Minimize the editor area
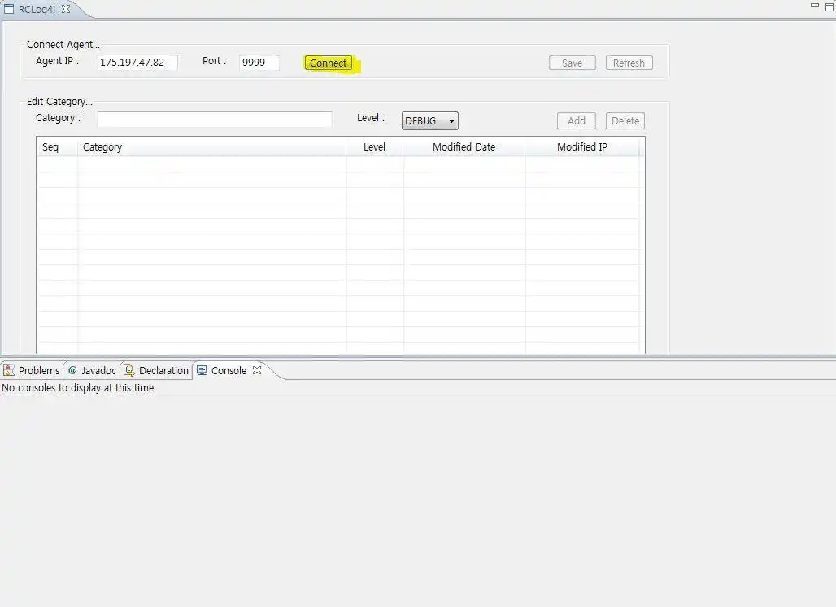 [x=814, y=6]
